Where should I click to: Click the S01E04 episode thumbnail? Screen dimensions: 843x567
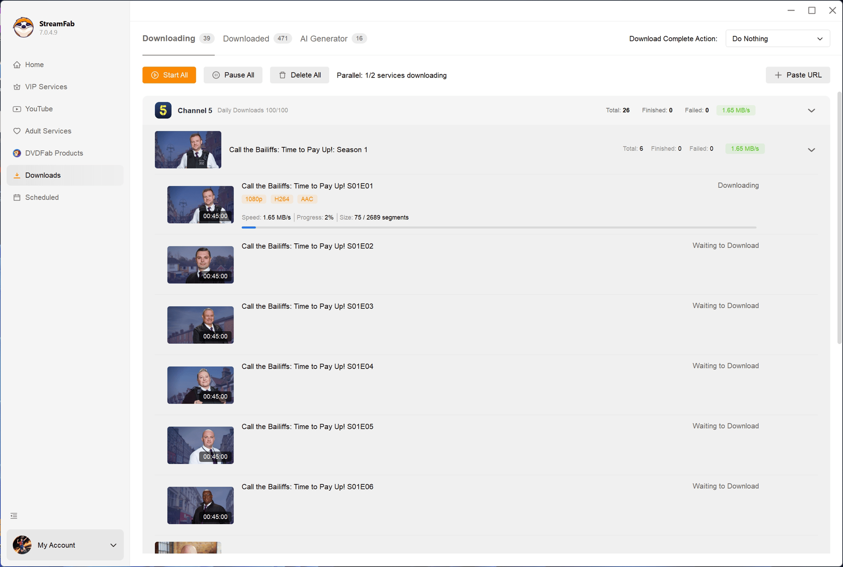[200, 385]
